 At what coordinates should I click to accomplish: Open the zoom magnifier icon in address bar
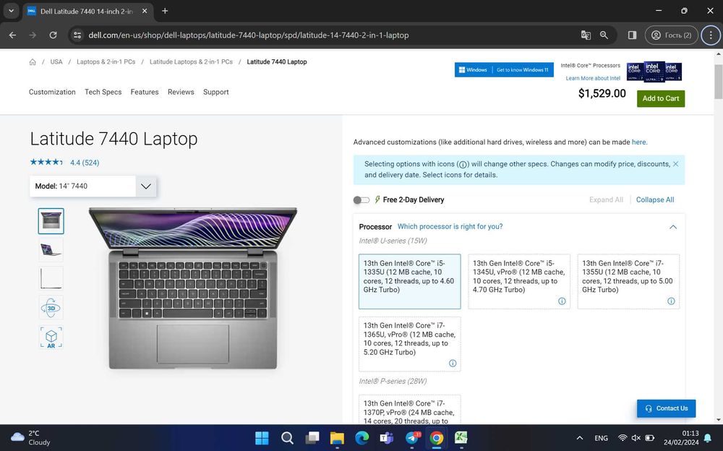[x=604, y=35]
